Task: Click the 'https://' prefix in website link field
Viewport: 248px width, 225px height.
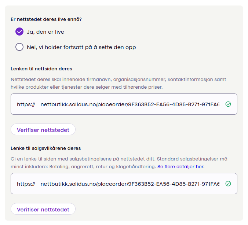Action: pyautogui.click(x=26, y=104)
